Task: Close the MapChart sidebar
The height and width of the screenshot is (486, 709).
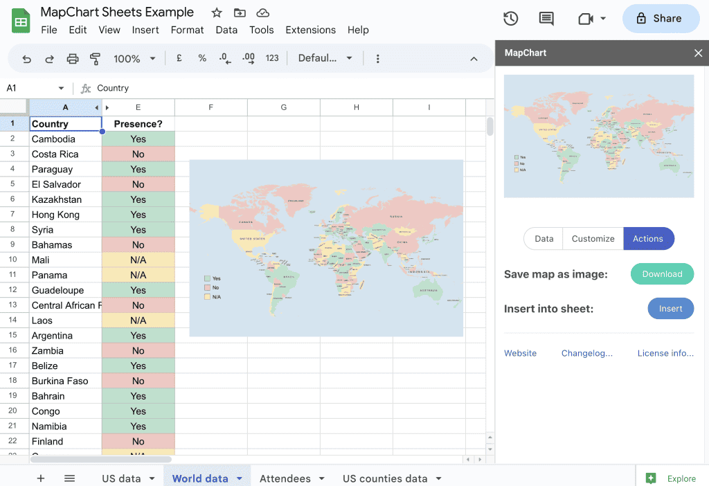Action: (x=698, y=53)
